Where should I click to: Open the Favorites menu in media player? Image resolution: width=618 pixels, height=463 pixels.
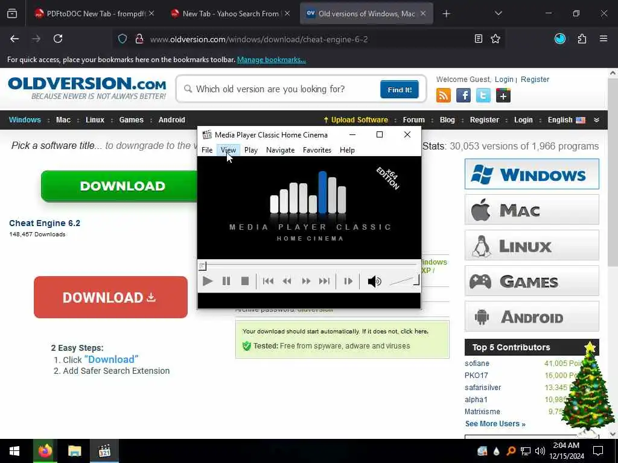tap(317, 150)
